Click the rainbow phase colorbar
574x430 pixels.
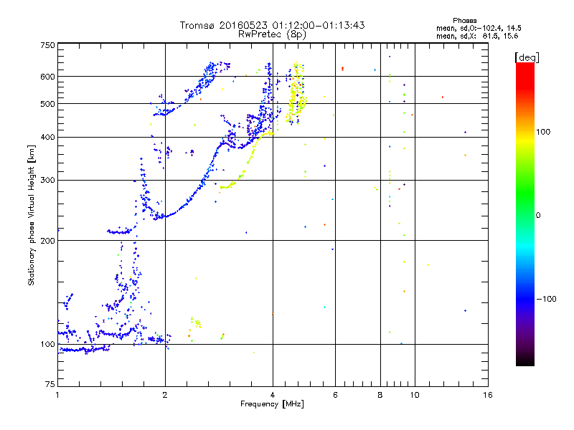click(x=525, y=214)
